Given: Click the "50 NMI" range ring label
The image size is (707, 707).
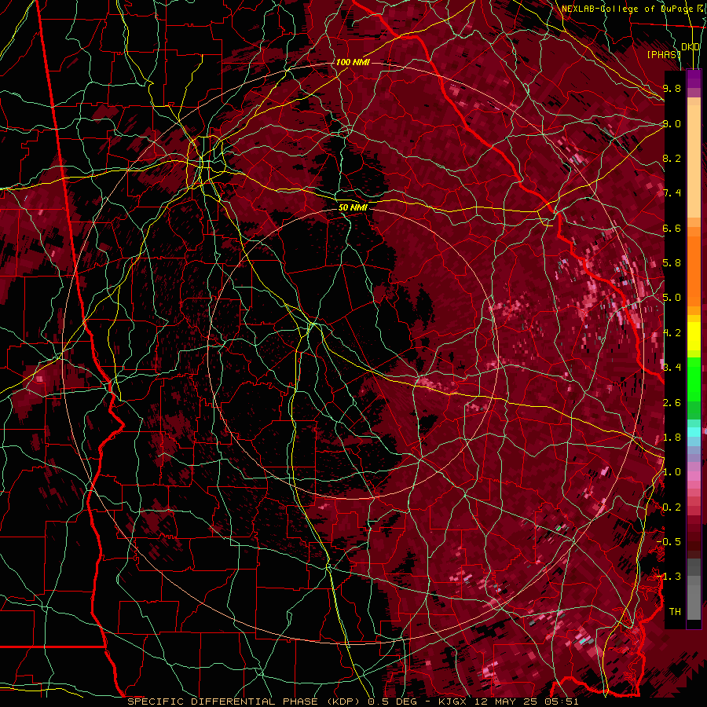Looking at the screenshot, I should (353, 207).
